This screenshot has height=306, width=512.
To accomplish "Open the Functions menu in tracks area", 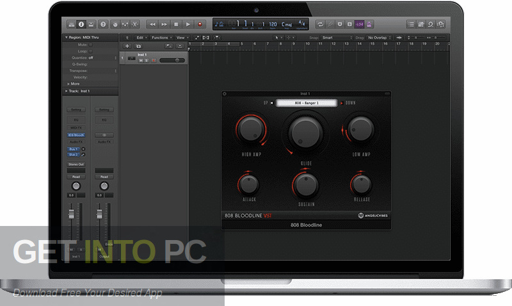I will [161, 38].
